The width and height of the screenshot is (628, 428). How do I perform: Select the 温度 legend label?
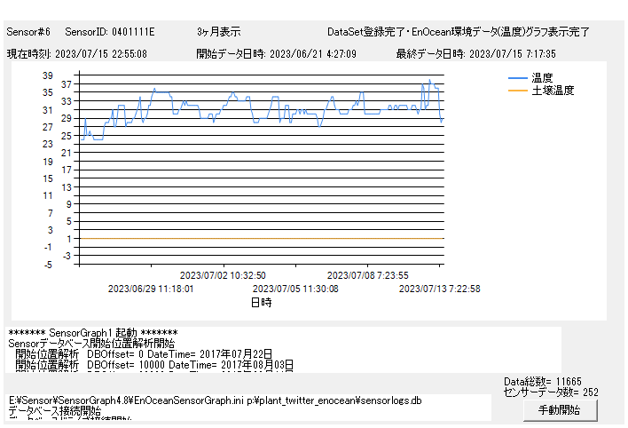[542, 78]
